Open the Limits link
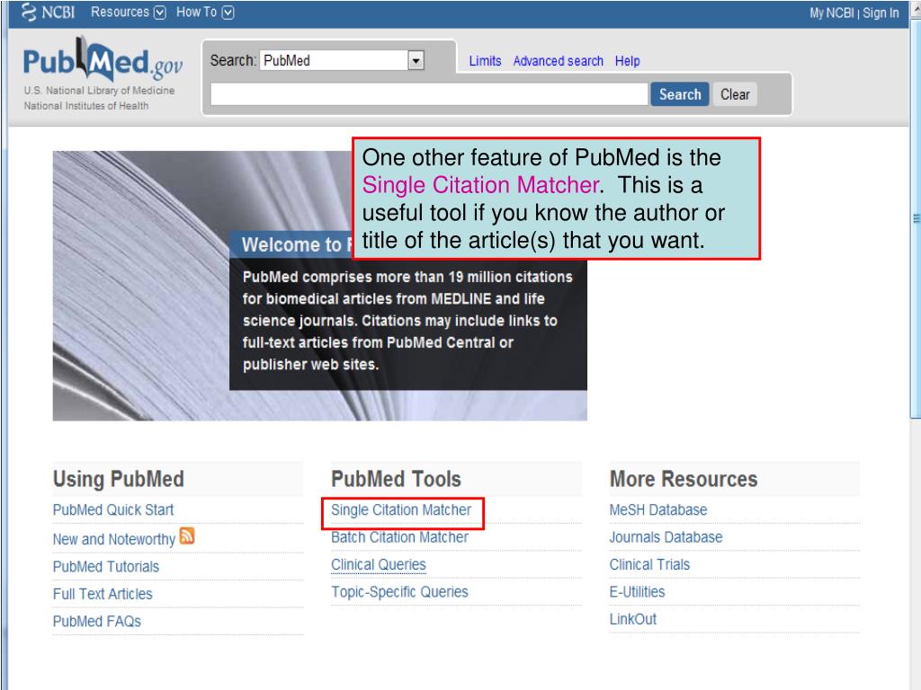The height and width of the screenshot is (690, 921). click(485, 61)
